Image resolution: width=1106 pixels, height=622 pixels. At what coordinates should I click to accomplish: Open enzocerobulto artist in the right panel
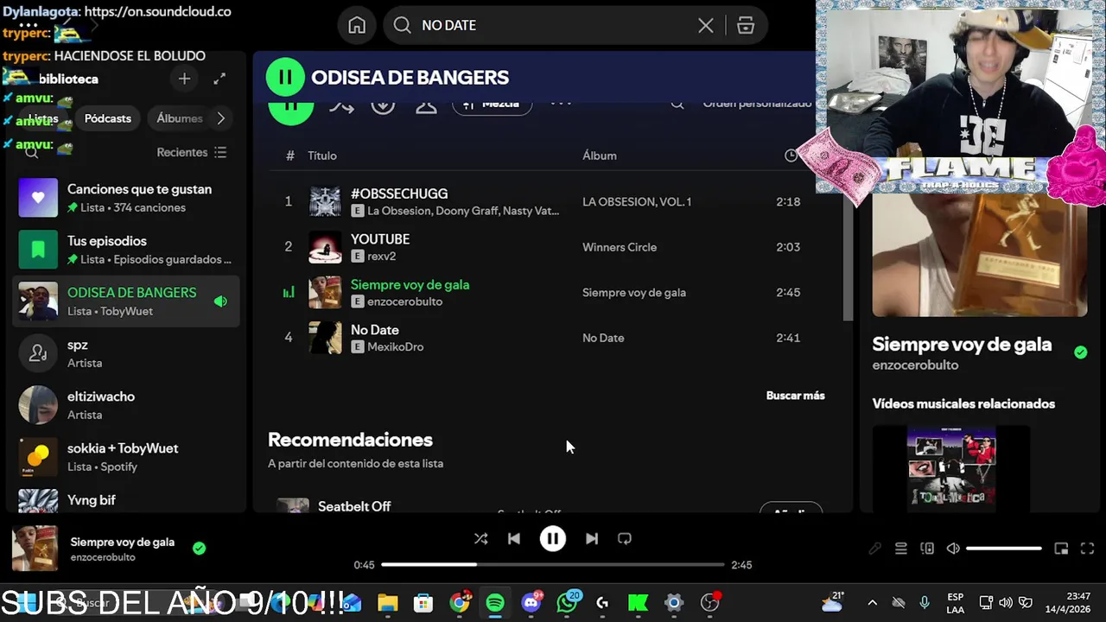click(915, 365)
